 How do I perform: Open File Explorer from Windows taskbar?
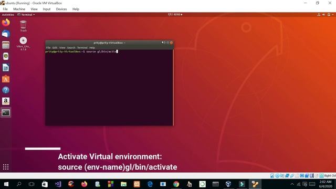pyautogui.click(x=124, y=184)
